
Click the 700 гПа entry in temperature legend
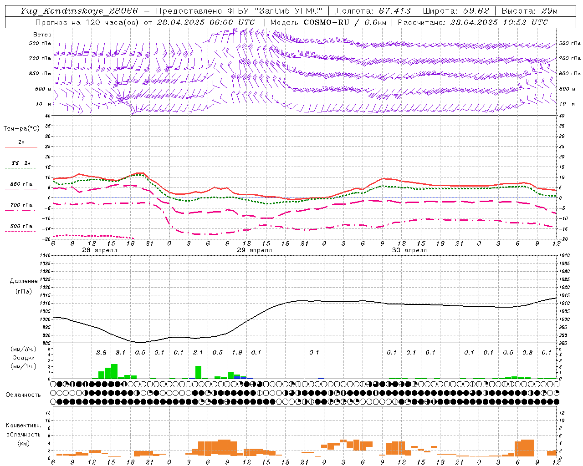coord(21,205)
